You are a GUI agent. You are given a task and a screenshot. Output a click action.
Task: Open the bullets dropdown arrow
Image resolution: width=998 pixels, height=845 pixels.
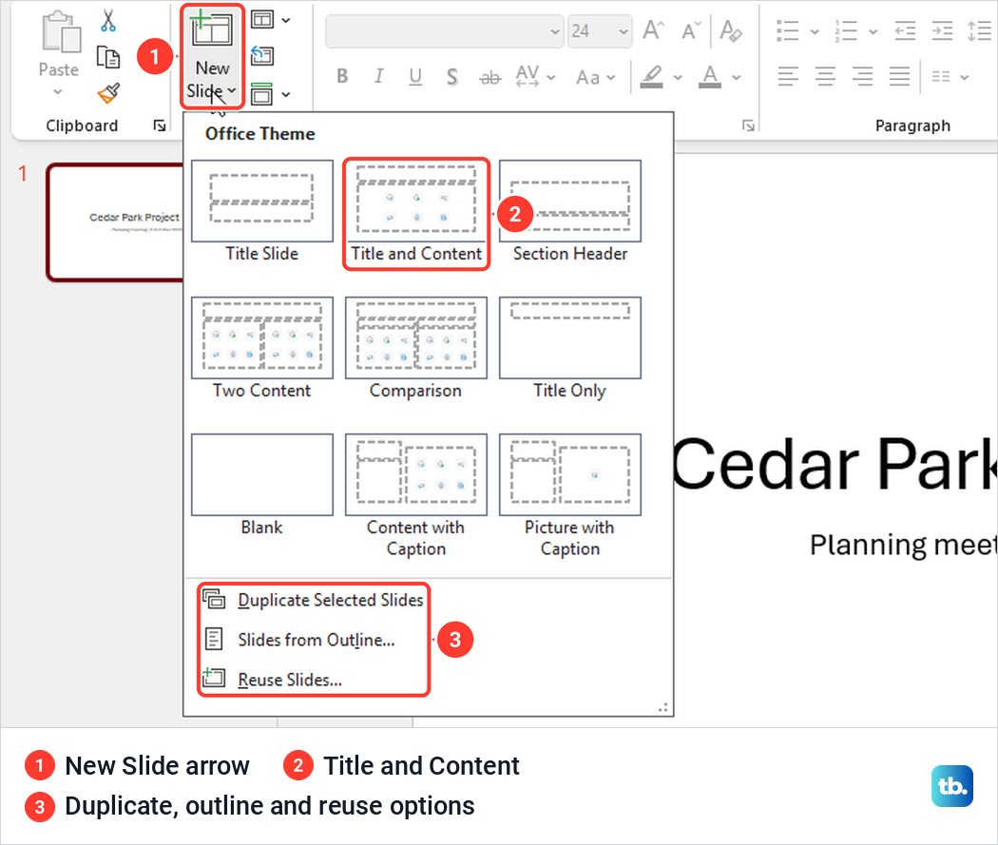click(814, 31)
